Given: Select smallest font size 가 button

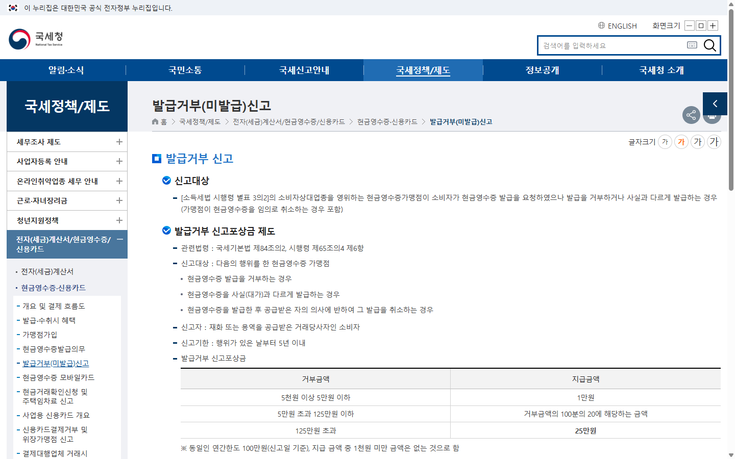Looking at the screenshot, I should pos(665,142).
